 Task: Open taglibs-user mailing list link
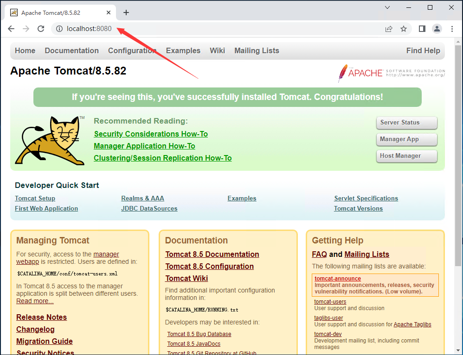click(328, 318)
